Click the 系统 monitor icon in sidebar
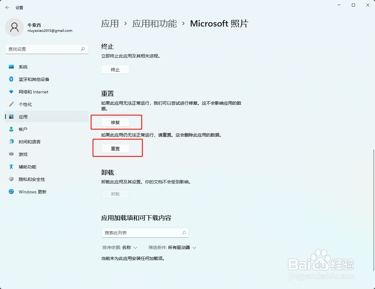 [11, 67]
